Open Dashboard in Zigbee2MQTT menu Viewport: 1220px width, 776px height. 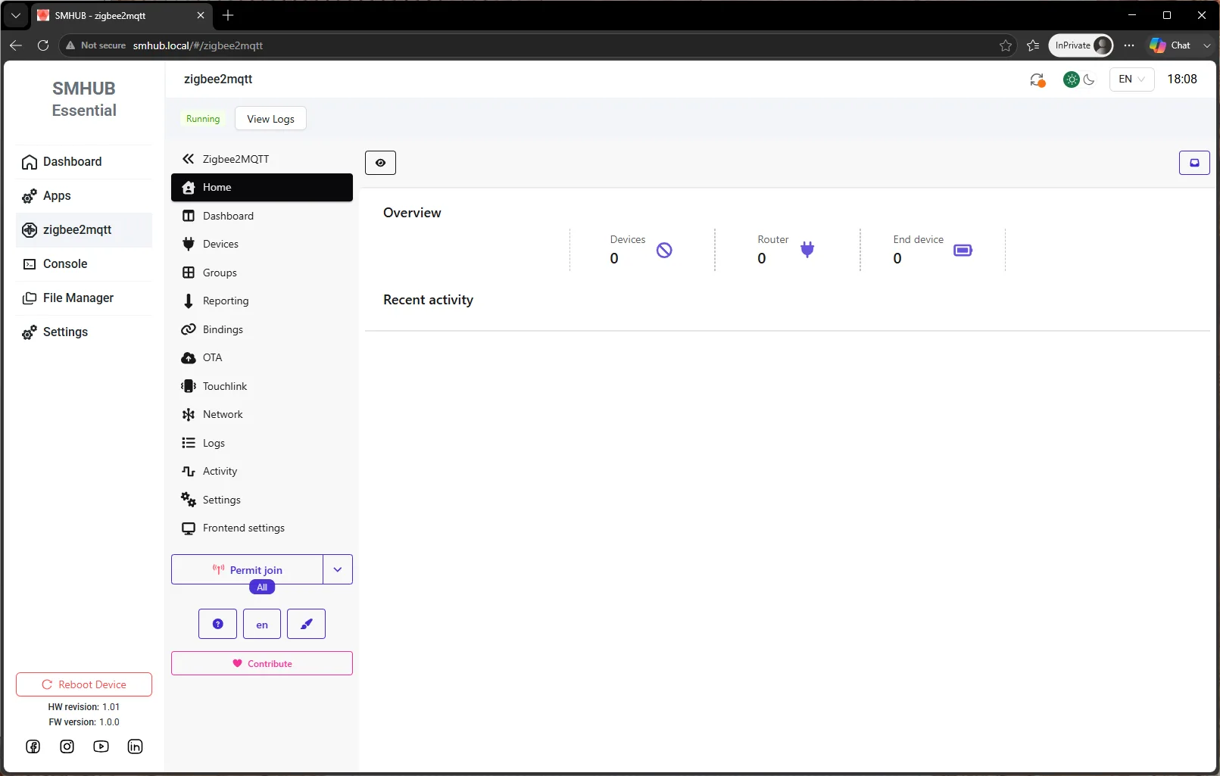(262, 216)
